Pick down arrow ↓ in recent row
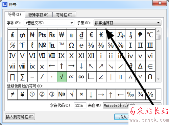This screenshot has height=125, width=169. point(91,94)
